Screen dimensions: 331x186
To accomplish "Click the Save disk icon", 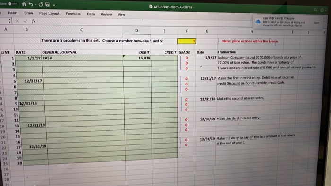I will coord(47,4).
